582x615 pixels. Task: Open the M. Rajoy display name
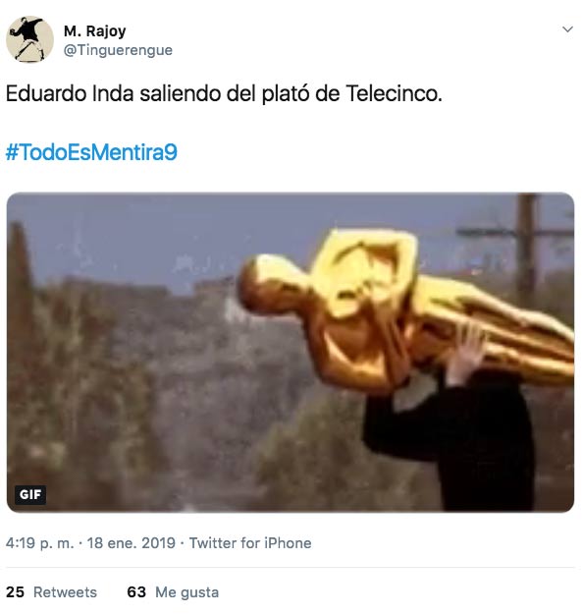(x=95, y=31)
